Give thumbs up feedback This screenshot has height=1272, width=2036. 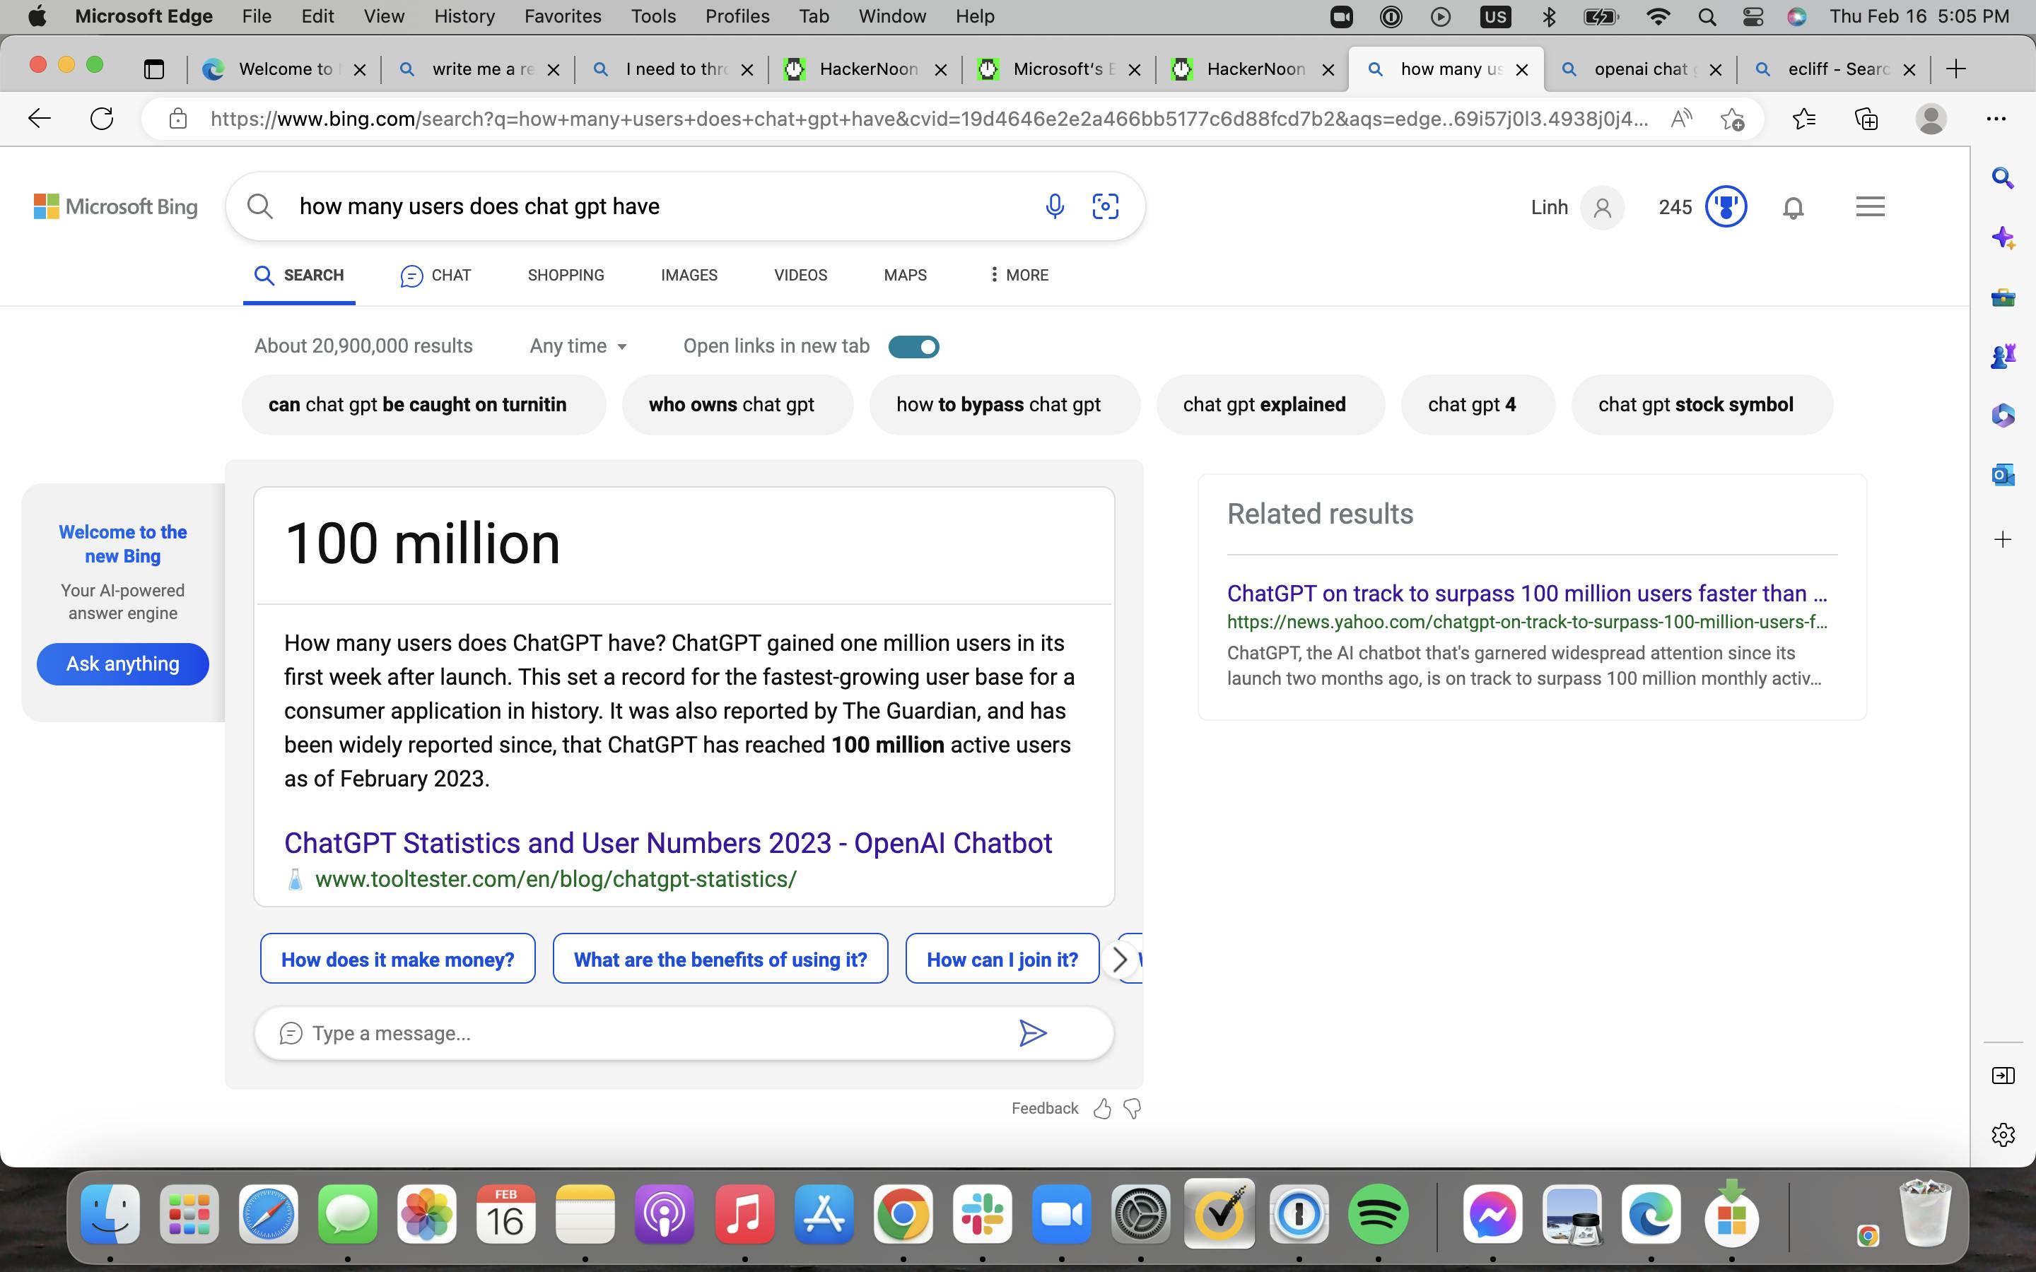pyautogui.click(x=1101, y=1109)
